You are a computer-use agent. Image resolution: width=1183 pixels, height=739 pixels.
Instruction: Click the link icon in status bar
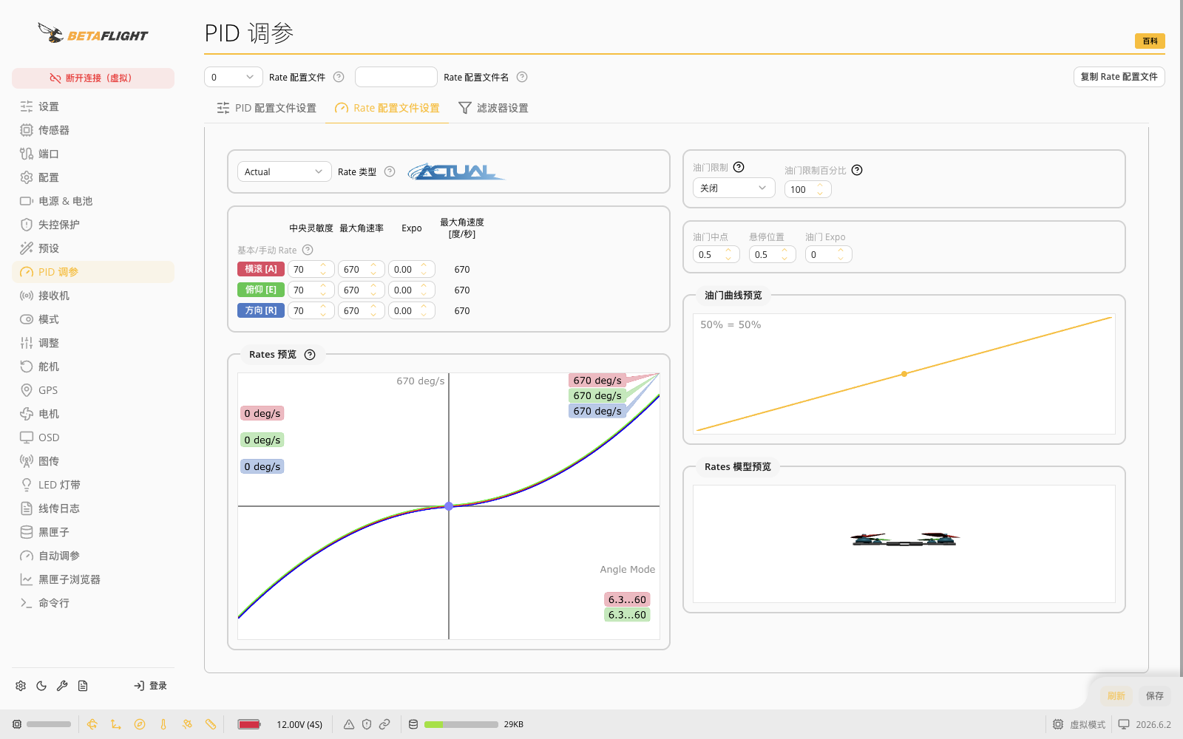click(x=384, y=724)
